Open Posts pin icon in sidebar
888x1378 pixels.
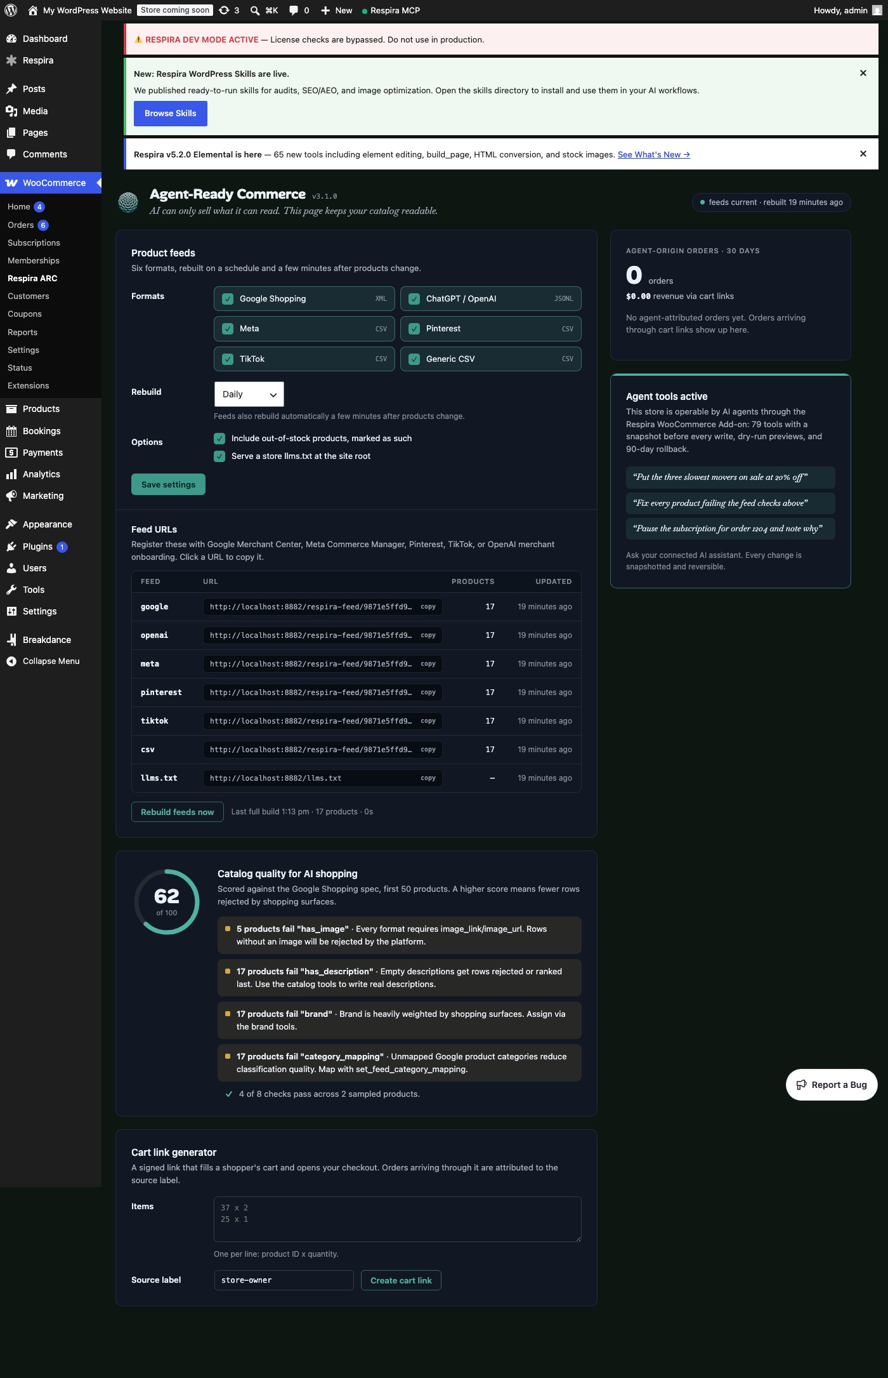pos(11,89)
